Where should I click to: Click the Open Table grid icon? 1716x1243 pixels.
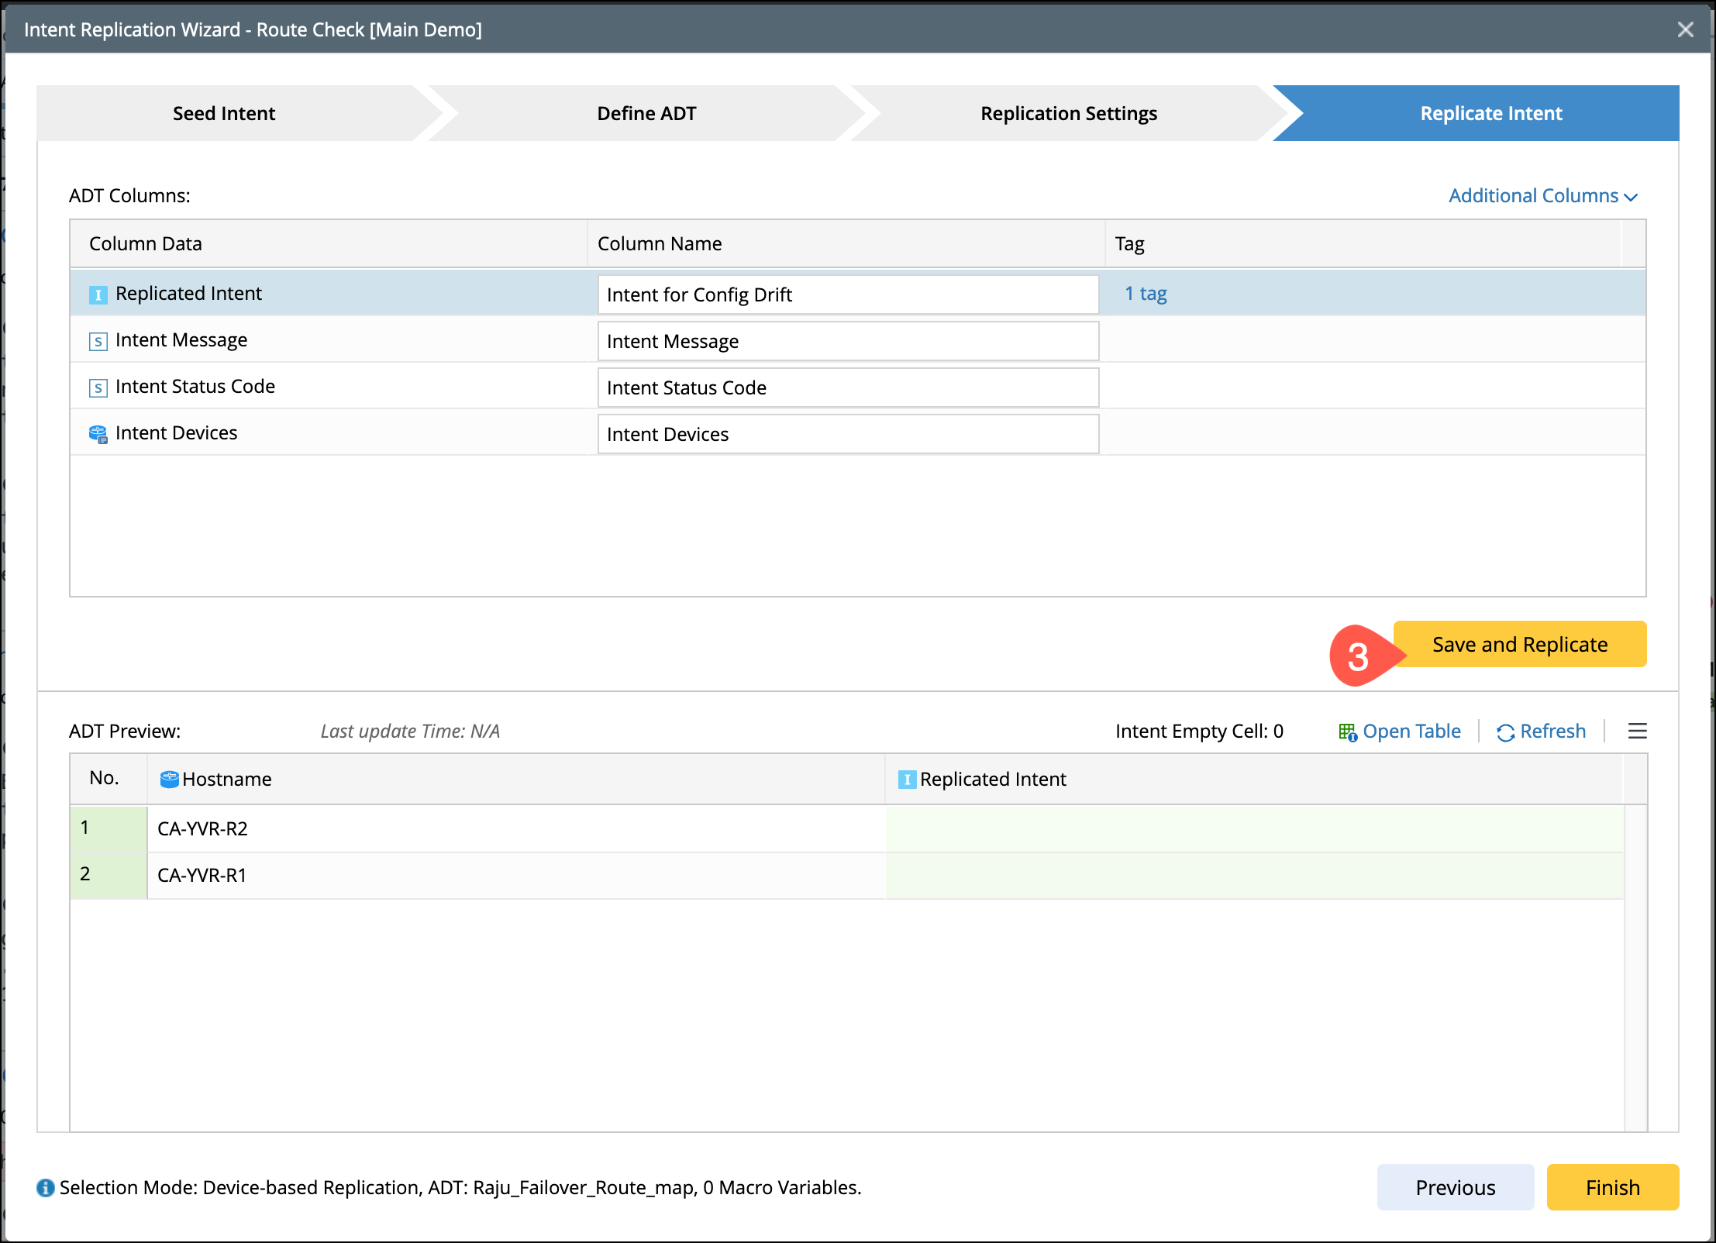[x=1347, y=732]
